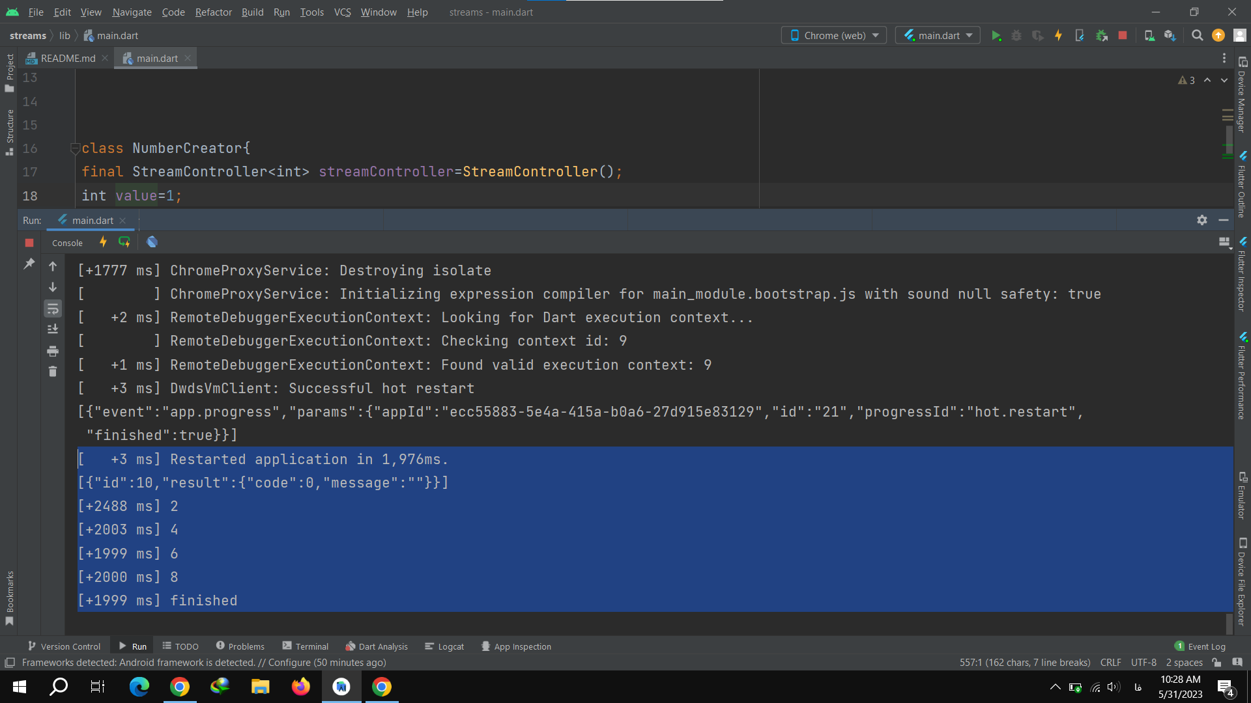Image resolution: width=1251 pixels, height=703 pixels.
Task: Collapse the NumberCreator class fold marker
Action: [x=75, y=148]
